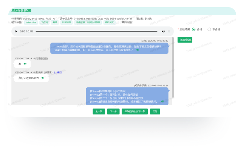
Task: Click the last output tag before 意向标签
Action: 109,23
